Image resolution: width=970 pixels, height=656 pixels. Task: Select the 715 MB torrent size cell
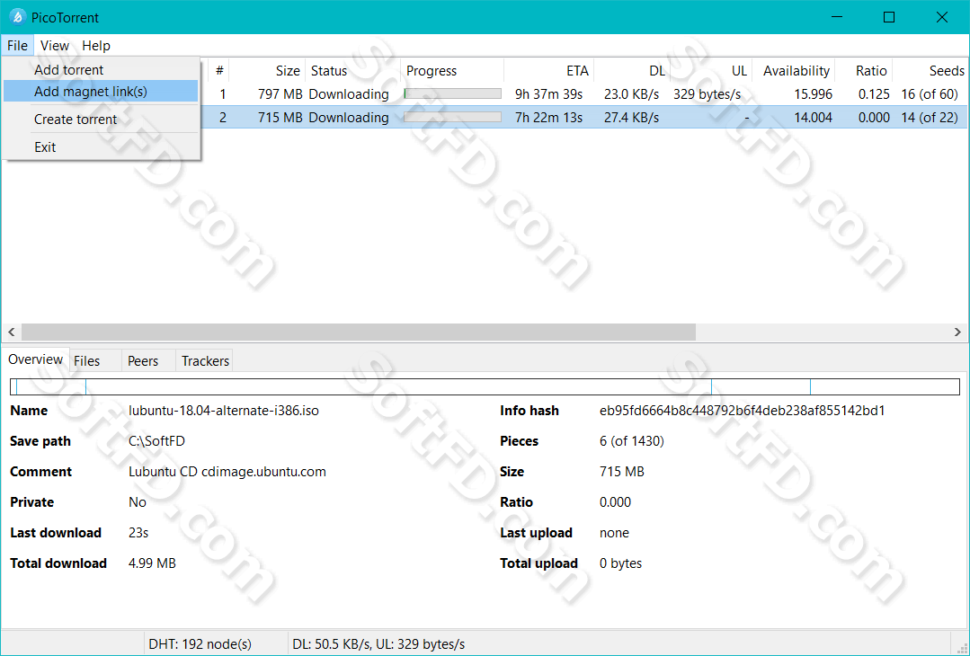click(x=280, y=118)
